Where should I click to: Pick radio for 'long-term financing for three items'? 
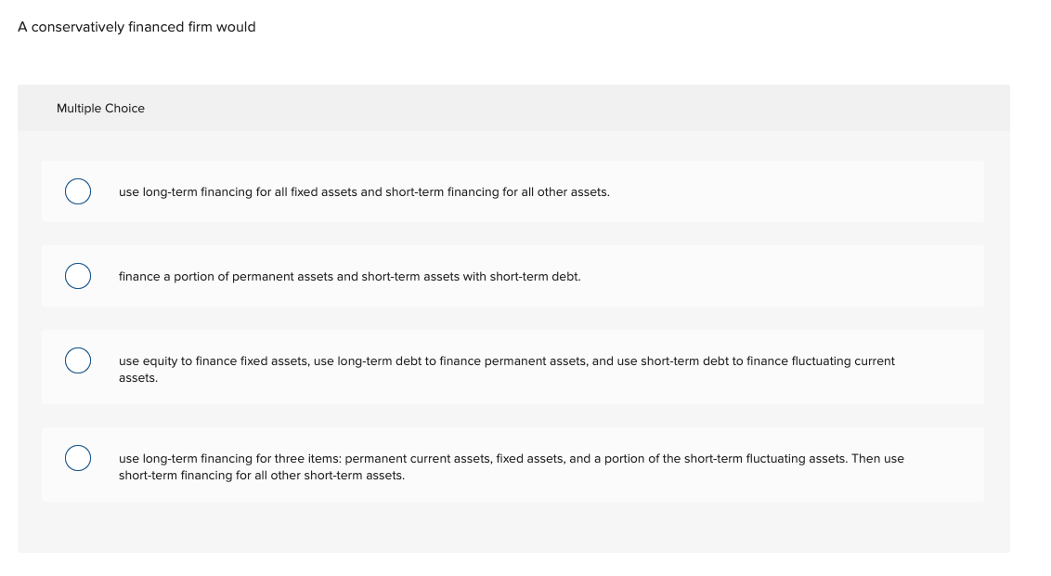[x=78, y=458]
